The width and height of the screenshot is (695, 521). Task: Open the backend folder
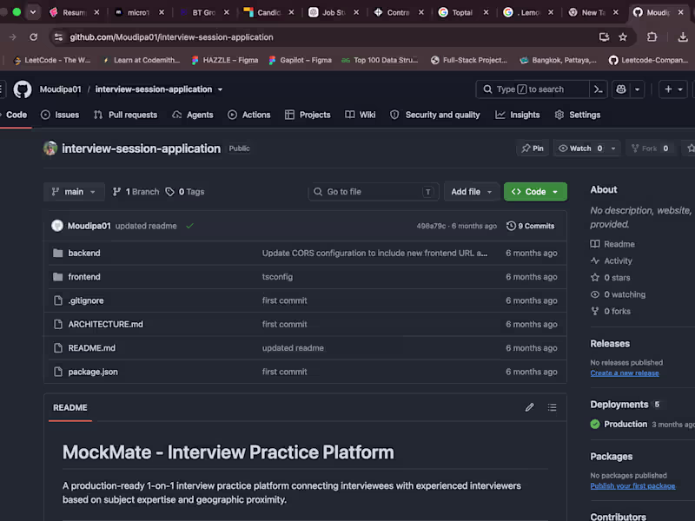coord(84,253)
